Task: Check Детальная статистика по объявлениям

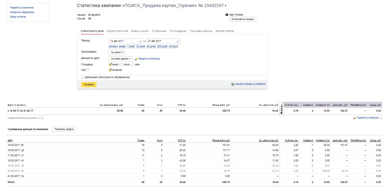Action: pos(82,78)
